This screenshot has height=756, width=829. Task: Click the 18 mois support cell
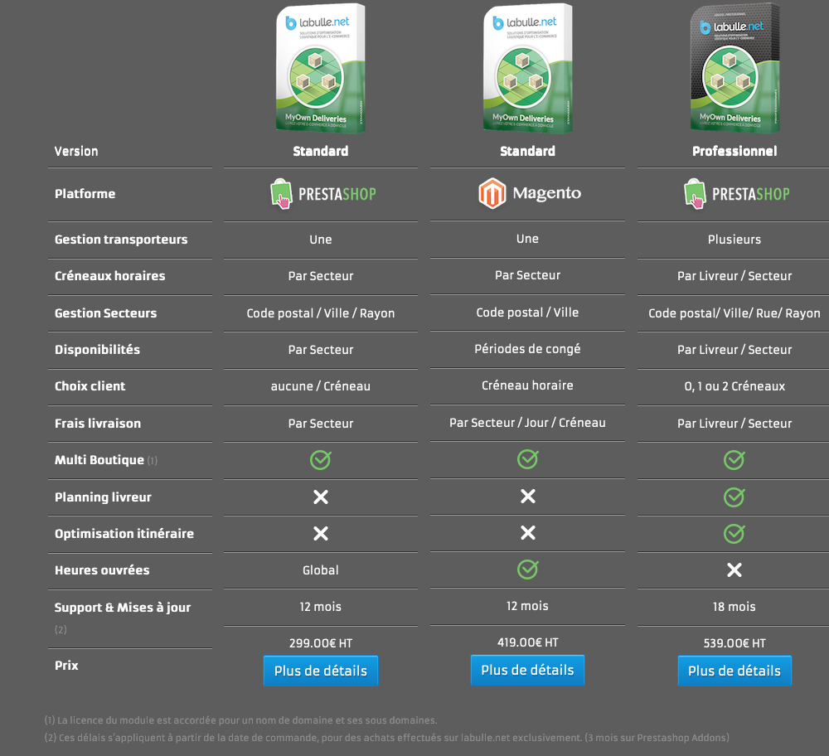point(734,607)
